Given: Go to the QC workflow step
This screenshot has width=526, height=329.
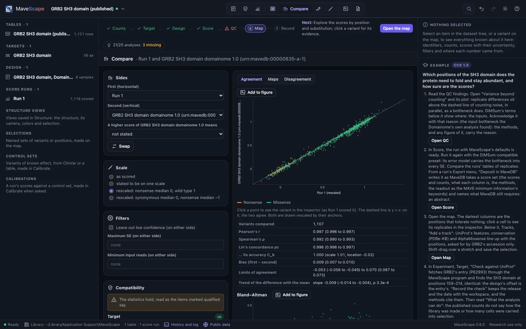Looking at the screenshot, I should coord(231,28).
